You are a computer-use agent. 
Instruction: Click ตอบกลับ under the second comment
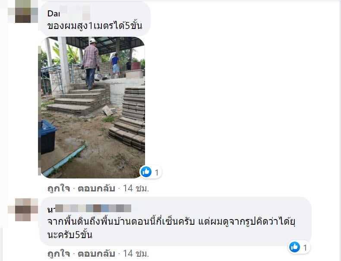(96, 254)
